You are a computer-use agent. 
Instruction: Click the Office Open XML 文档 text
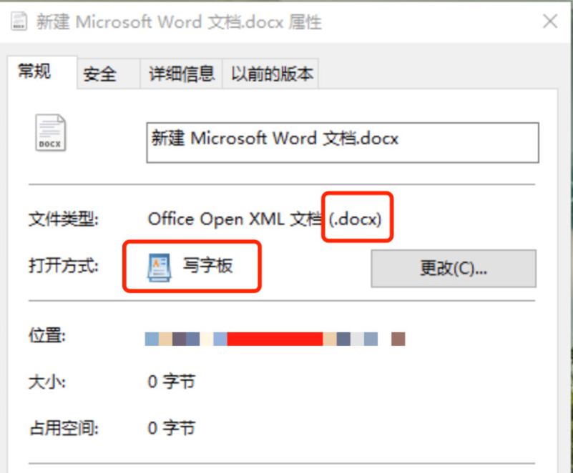pyautogui.click(x=234, y=219)
